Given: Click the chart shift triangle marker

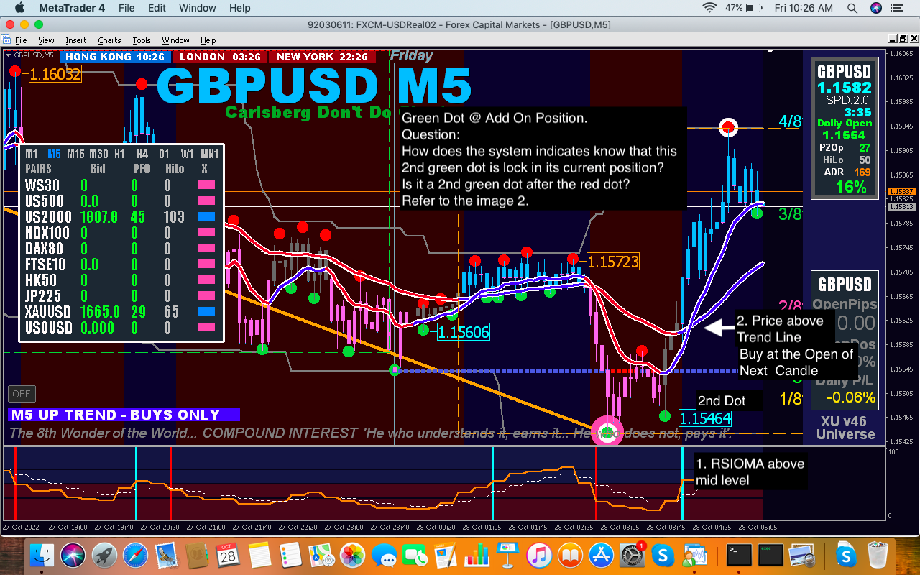Looking at the screenshot, I should [x=771, y=52].
